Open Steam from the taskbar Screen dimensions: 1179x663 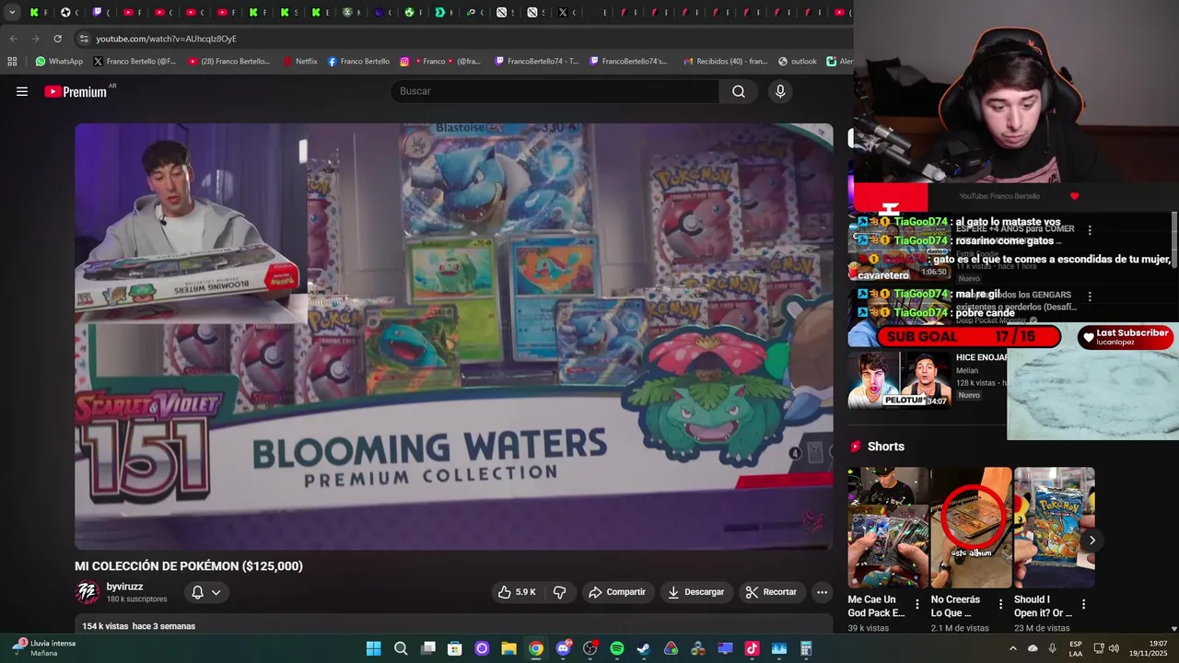click(x=644, y=648)
